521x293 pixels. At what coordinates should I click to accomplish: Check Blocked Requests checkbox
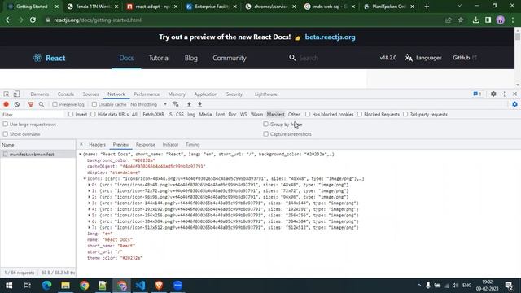[x=360, y=114]
